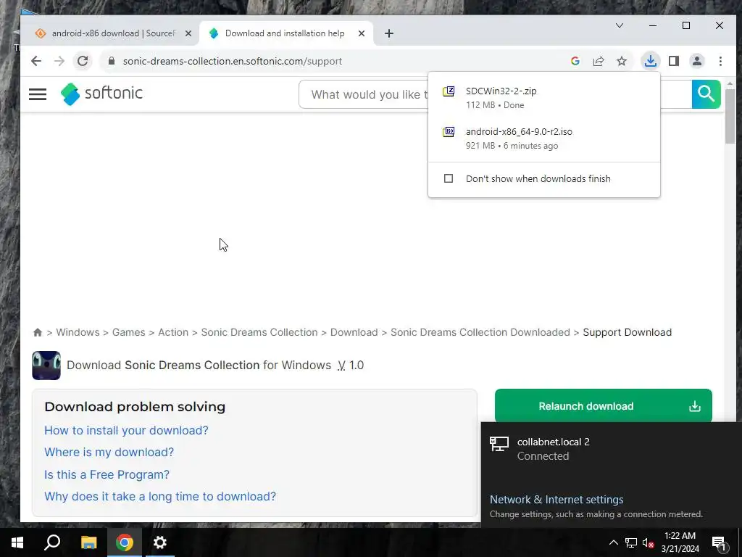Image resolution: width=742 pixels, height=557 pixels.
Task: Open Settings gear in taskbar
Action: [x=160, y=542]
